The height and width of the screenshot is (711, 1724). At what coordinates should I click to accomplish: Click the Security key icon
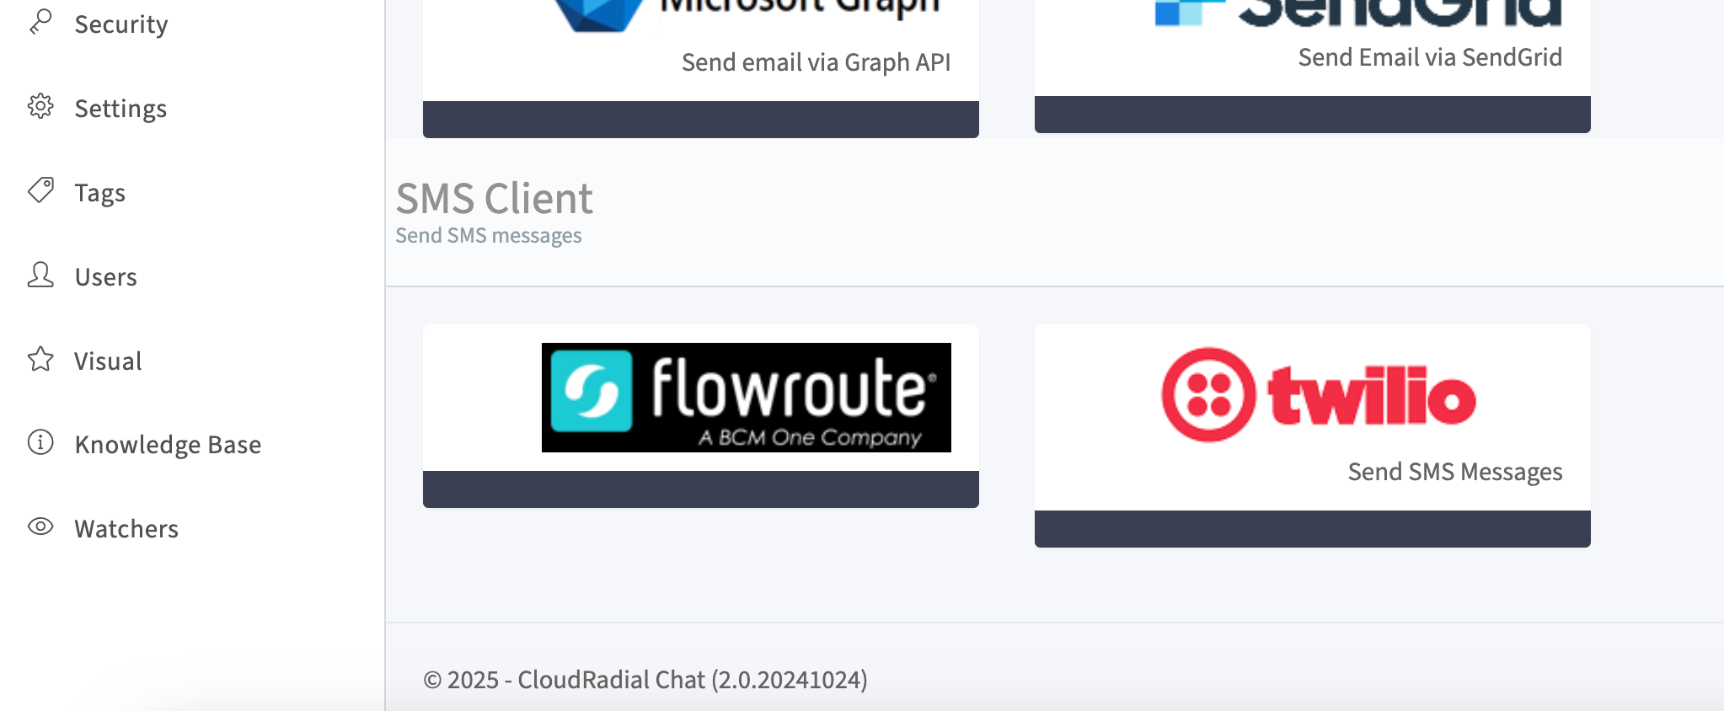point(40,22)
